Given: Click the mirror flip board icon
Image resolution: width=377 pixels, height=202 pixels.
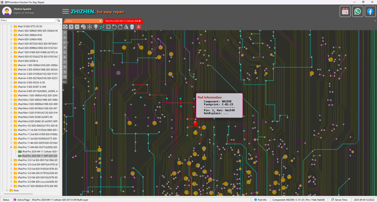Looking at the screenshot, I should [126, 27].
